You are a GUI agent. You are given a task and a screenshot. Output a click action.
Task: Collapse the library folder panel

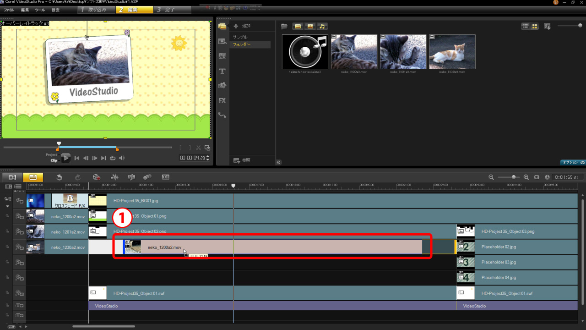[x=279, y=162]
